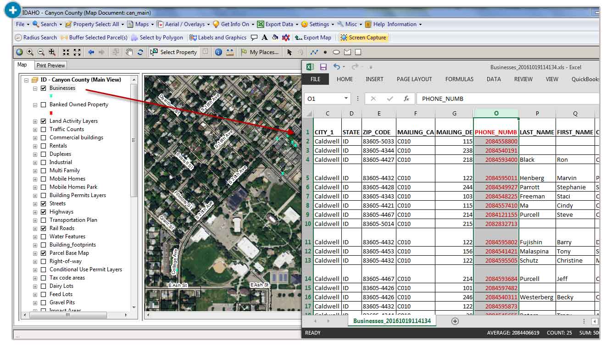Uncheck the Streets layer checkbox
612x346 pixels.
(44, 203)
